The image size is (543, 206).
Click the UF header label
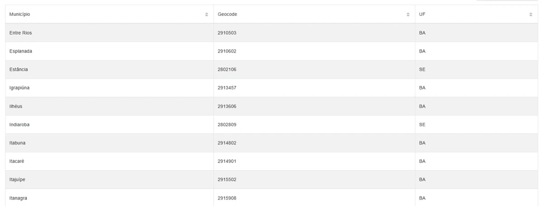[x=422, y=14]
